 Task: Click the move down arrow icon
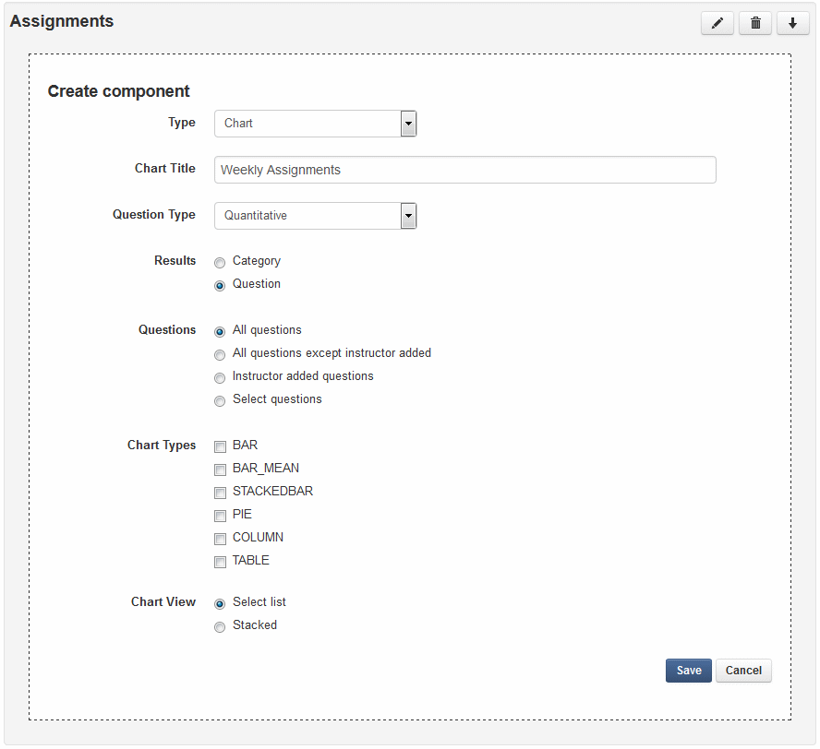(793, 23)
